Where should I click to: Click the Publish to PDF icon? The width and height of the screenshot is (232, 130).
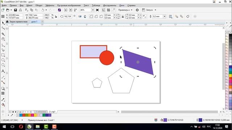click(75, 10)
